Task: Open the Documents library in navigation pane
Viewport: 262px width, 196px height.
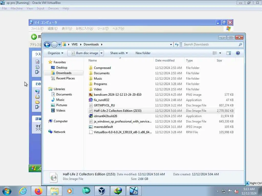Action: (64, 94)
